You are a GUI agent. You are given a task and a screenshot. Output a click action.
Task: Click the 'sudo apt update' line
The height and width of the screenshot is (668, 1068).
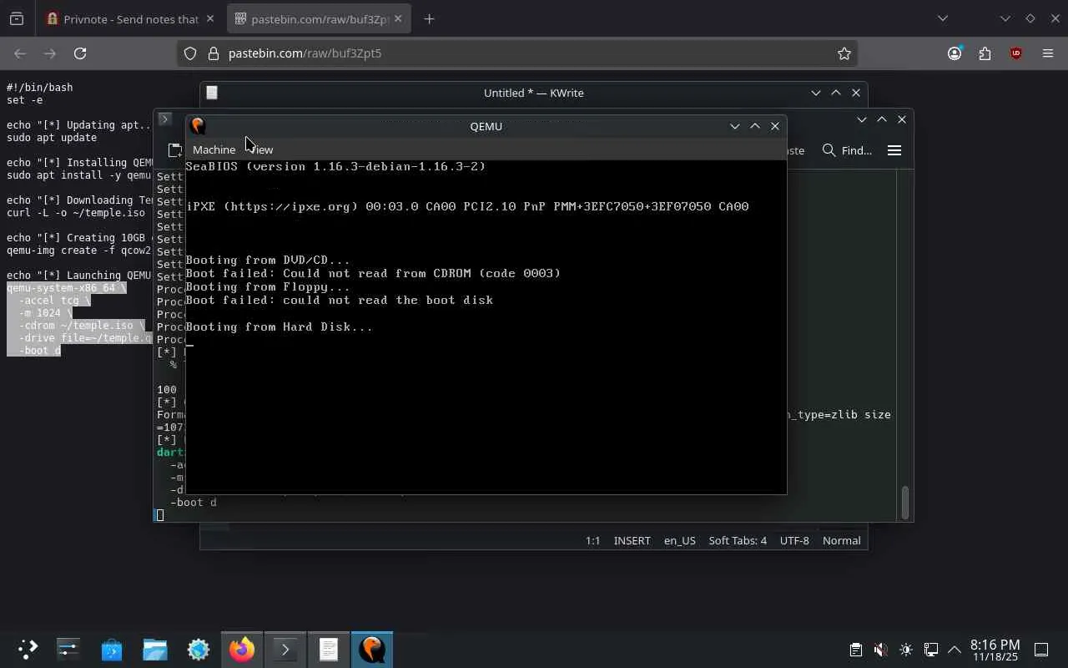point(52,138)
